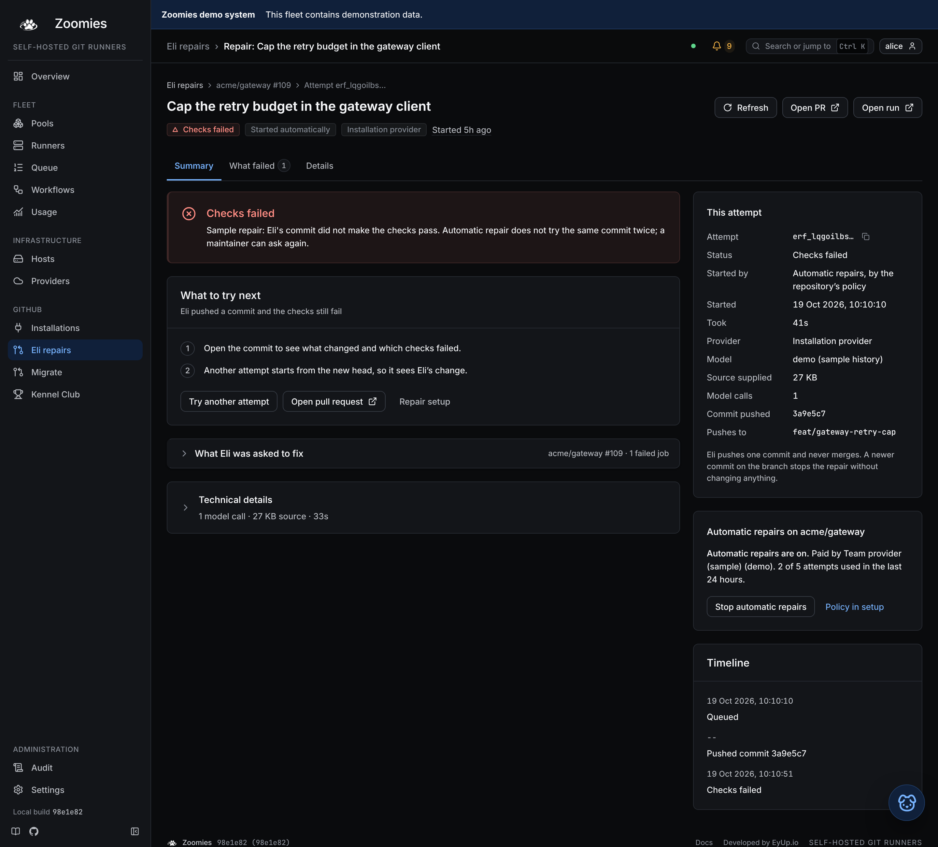Switch to the What failed tab
Viewport: 938px width, 847px height.
(x=260, y=166)
